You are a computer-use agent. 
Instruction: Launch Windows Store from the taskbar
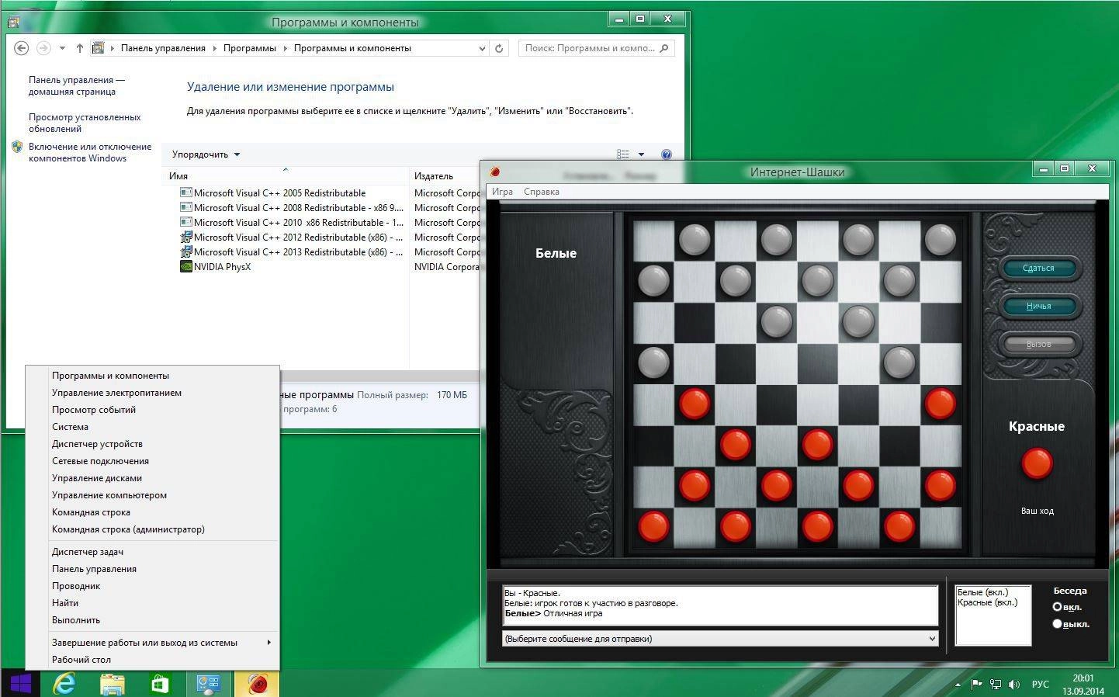(x=160, y=684)
